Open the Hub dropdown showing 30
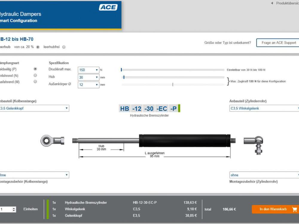Image resolution: width=299 pixels, height=224 pixels. (x=89, y=77)
